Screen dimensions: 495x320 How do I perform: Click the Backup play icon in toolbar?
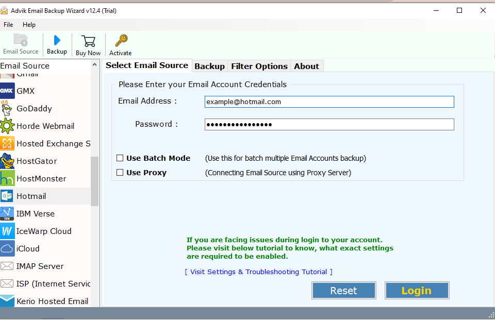click(x=57, y=40)
